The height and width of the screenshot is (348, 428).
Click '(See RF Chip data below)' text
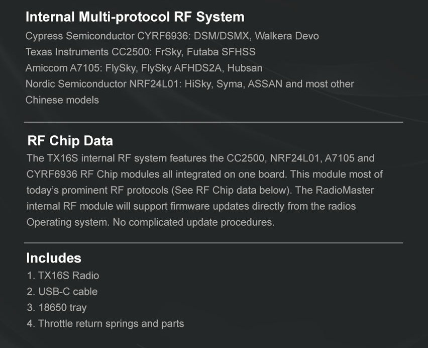point(230,191)
